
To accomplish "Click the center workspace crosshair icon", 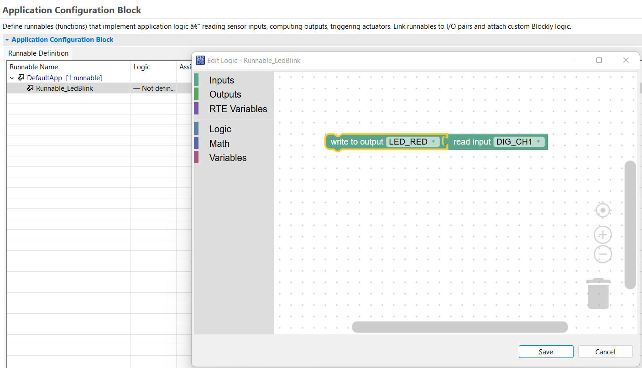I will pos(603,211).
